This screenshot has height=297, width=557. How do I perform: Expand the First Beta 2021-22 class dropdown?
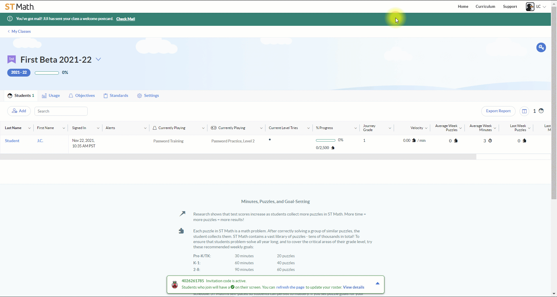click(98, 59)
